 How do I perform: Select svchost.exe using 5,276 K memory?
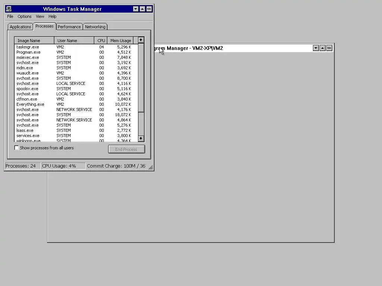(76, 125)
